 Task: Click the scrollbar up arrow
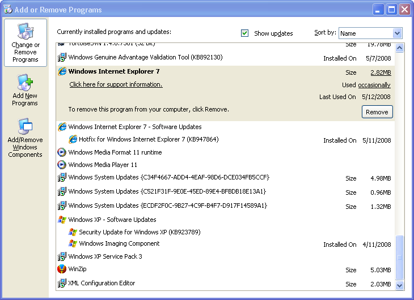click(x=399, y=48)
